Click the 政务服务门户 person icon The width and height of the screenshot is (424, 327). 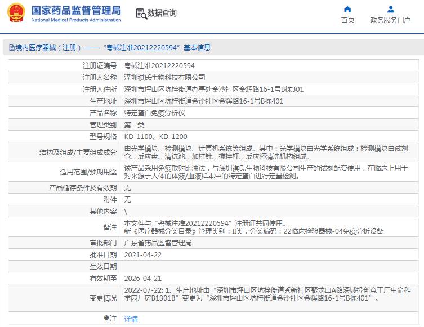(390, 10)
